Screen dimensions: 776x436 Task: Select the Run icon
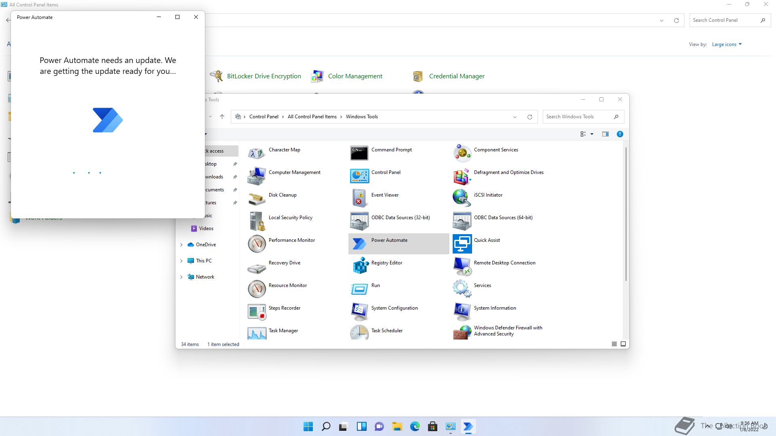[x=359, y=289]
